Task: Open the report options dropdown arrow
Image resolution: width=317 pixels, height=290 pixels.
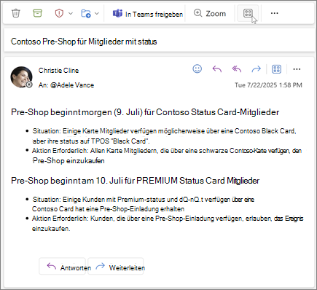Action: point(71,13)
